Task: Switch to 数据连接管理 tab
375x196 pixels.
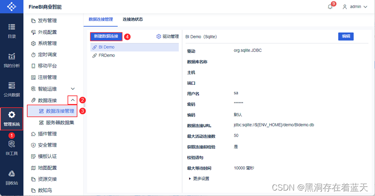Action: (101, 20)
